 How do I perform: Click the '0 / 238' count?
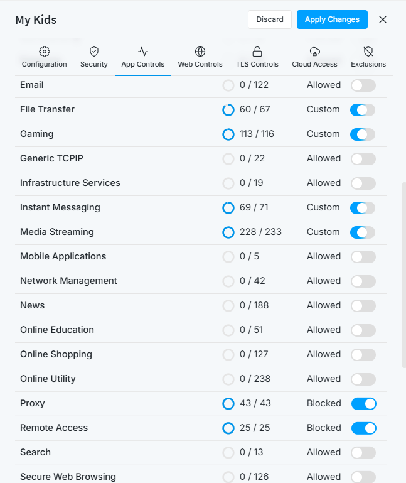255,379
